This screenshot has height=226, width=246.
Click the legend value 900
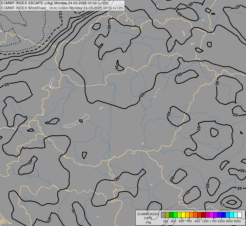(x=197, y=221)
